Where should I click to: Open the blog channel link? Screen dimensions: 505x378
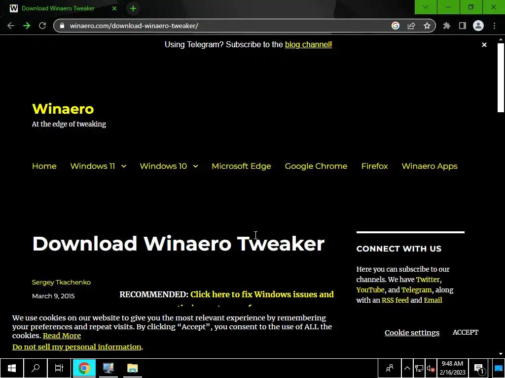(x=308, y=45)
